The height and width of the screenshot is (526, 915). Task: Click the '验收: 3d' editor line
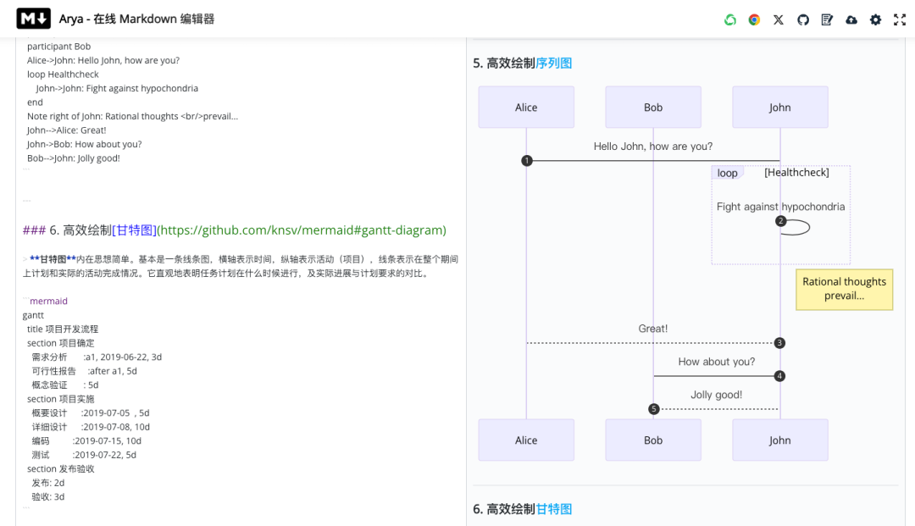[x=47, y=497]
